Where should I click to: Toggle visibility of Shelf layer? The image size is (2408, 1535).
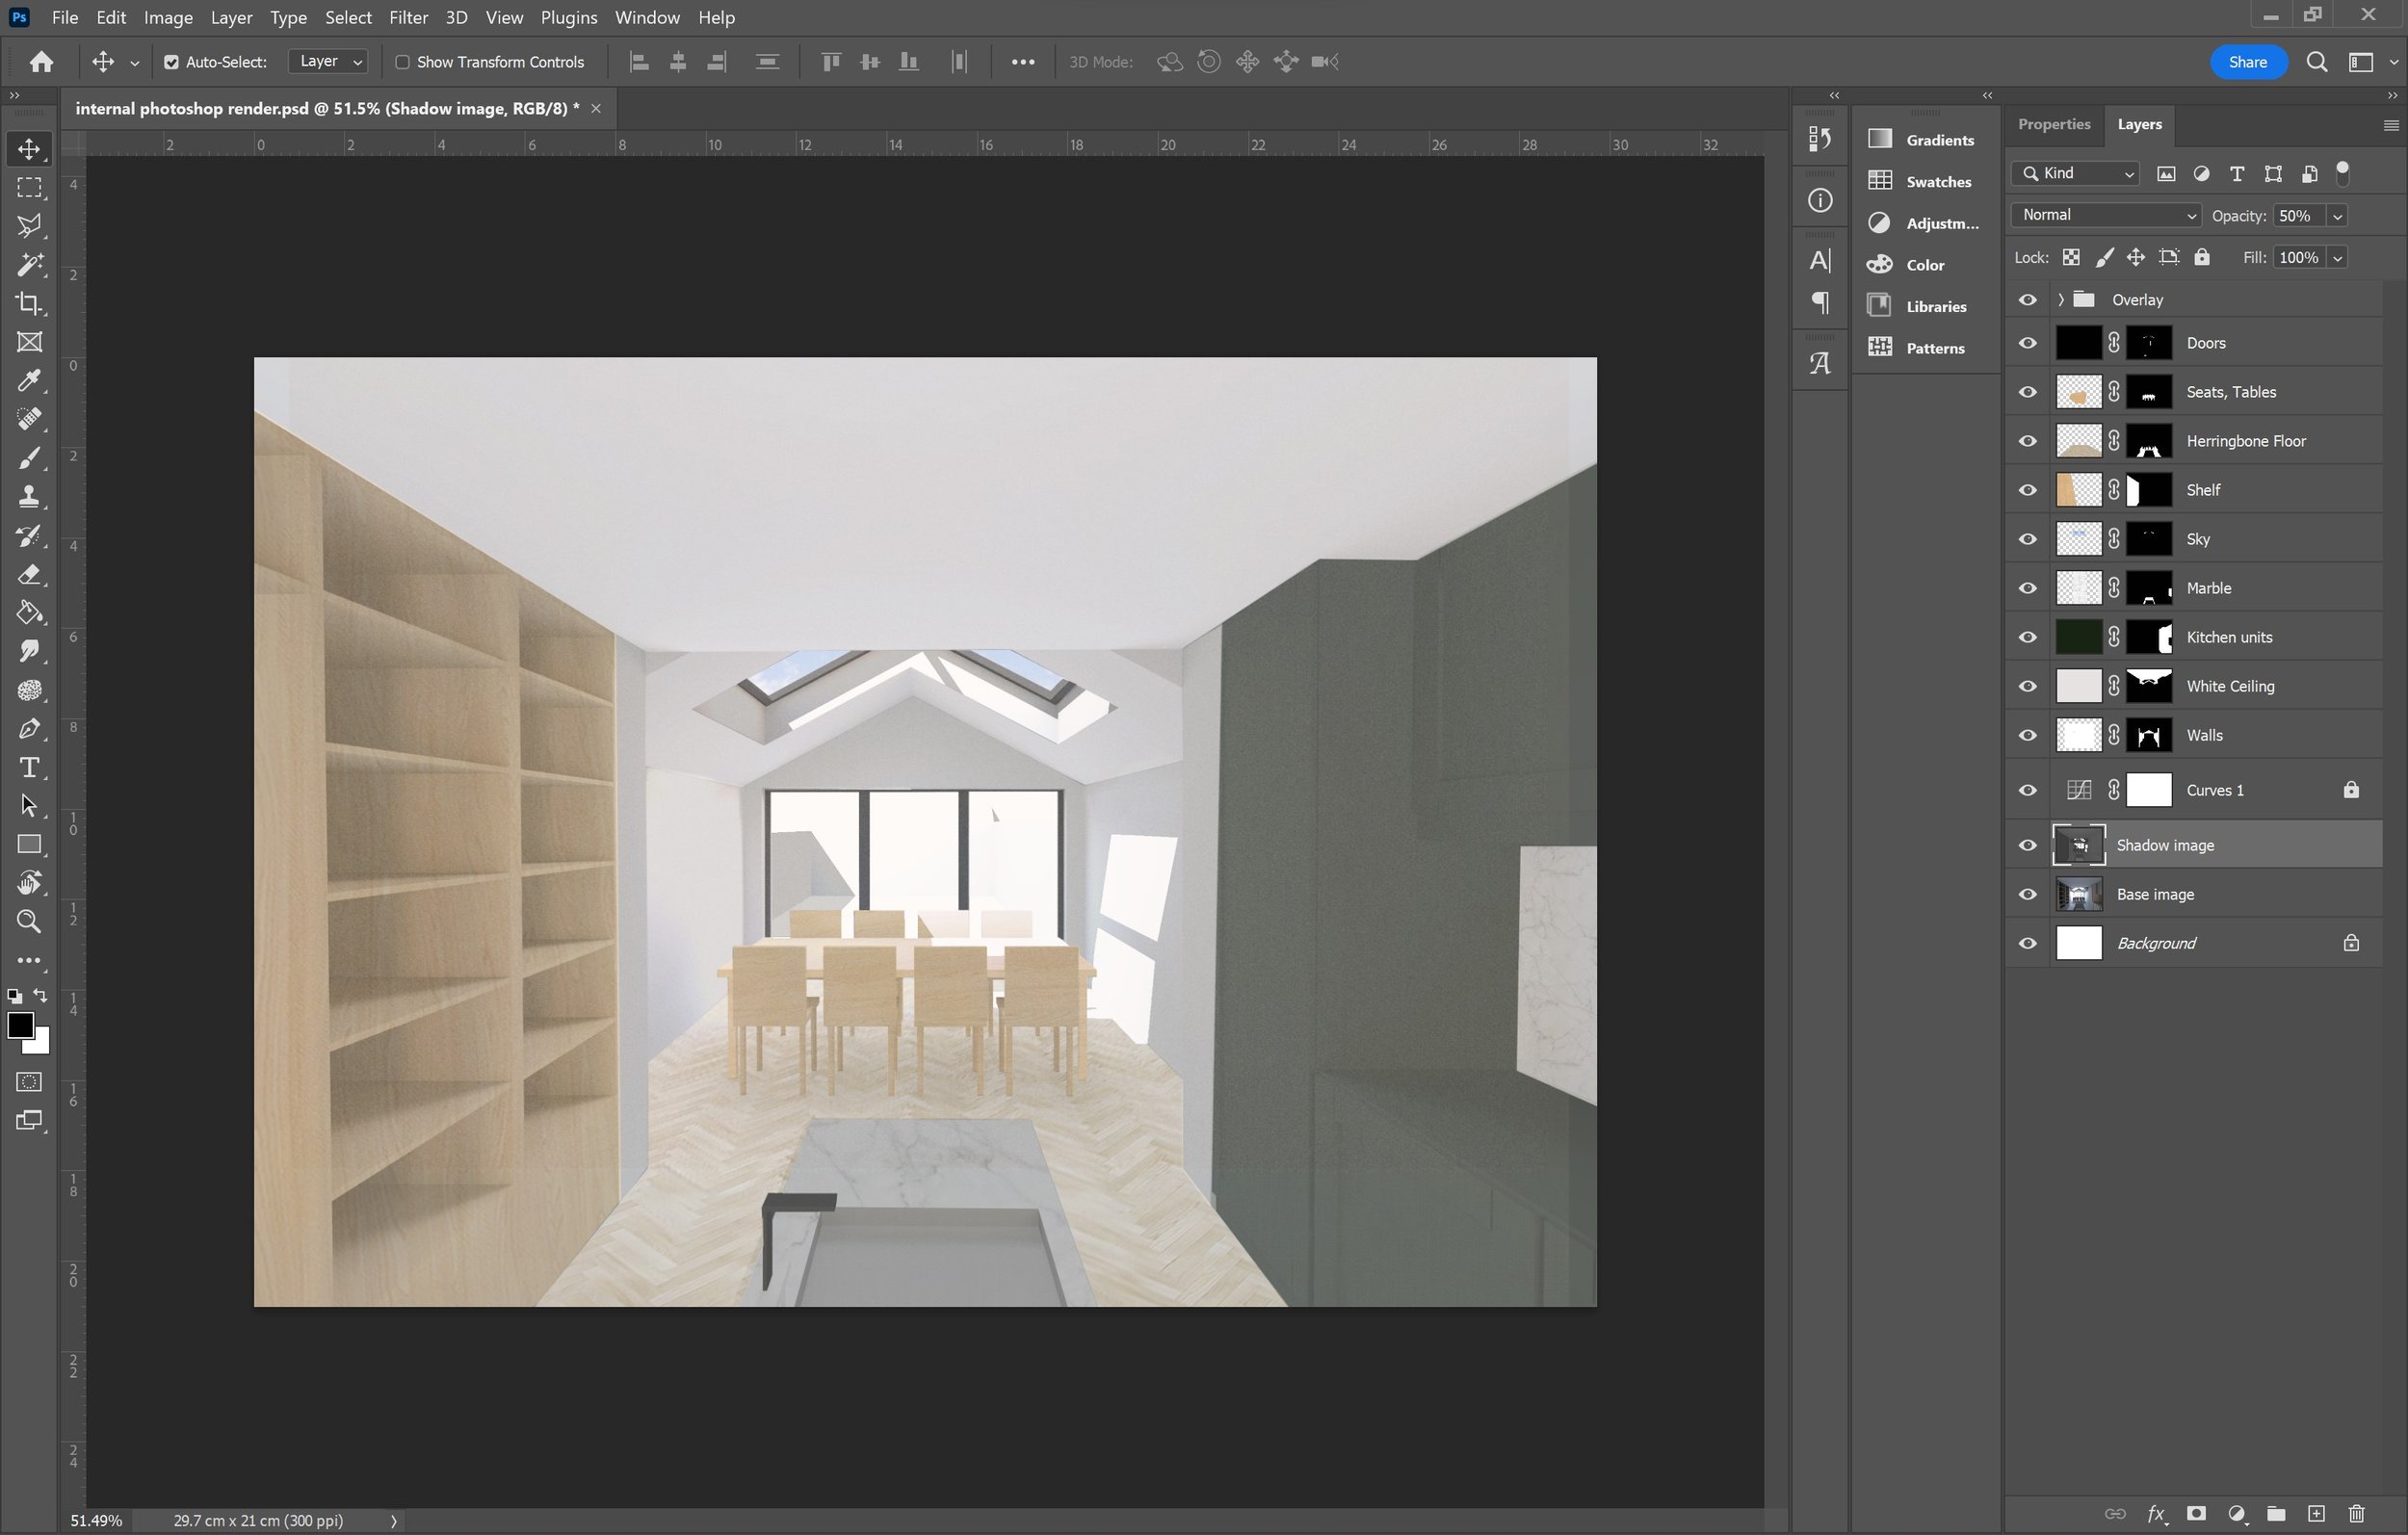click(x=2027, y=490)
